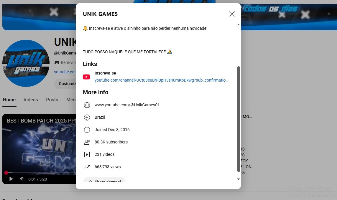337x200 pixels.
Task: Close the UNIK GAMES about dialog
Action: 232,14
